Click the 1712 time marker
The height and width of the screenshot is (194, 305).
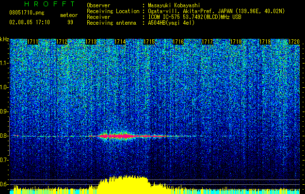(62, 42)
